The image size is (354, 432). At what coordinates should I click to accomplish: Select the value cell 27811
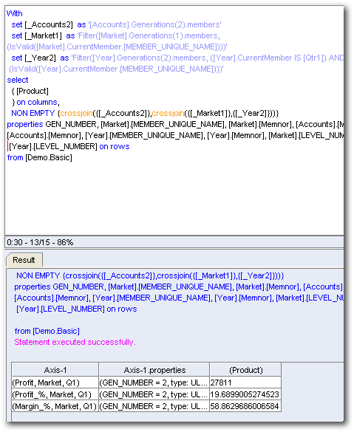coord(245,383)
